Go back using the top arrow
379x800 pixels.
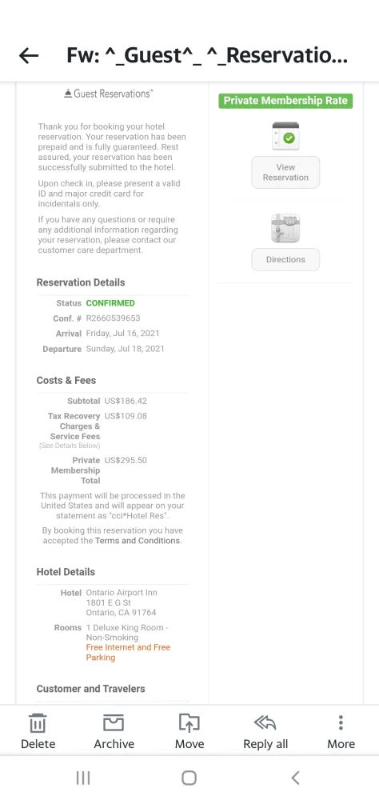click(29, 56)
